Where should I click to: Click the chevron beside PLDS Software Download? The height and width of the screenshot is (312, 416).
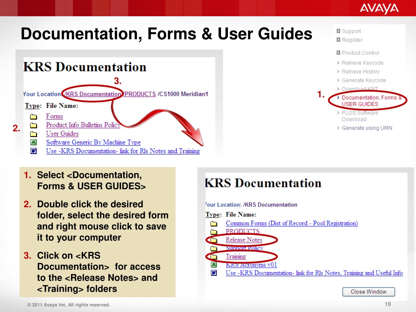[338, 113]
